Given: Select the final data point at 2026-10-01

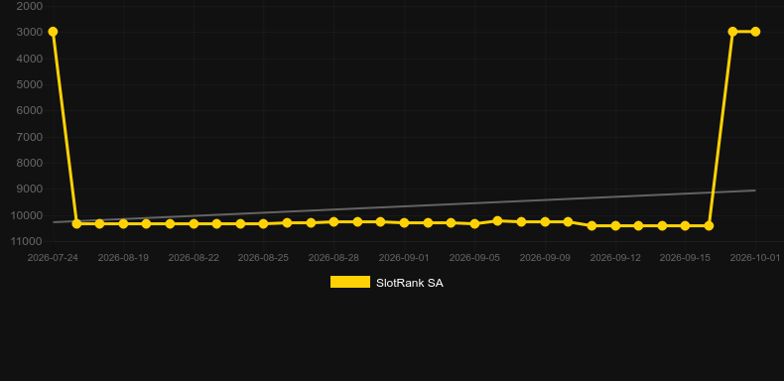Looking at the screenshot, I should click(755, 32).
